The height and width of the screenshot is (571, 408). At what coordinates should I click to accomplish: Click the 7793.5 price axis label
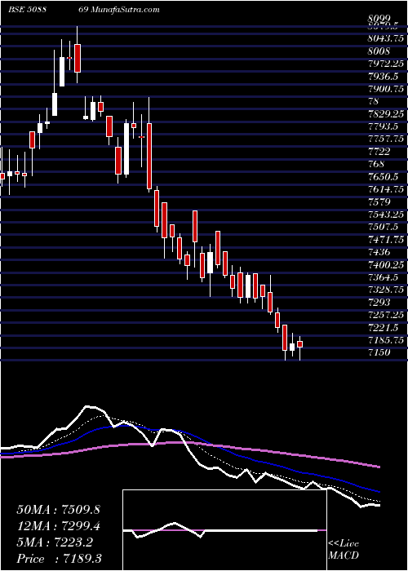tap(383, 126)
